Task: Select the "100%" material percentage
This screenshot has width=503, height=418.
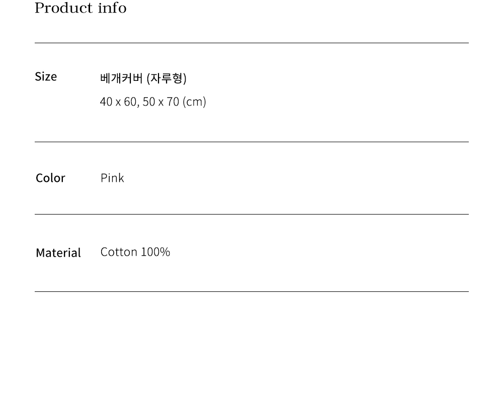Action: [x=155, y=252]
